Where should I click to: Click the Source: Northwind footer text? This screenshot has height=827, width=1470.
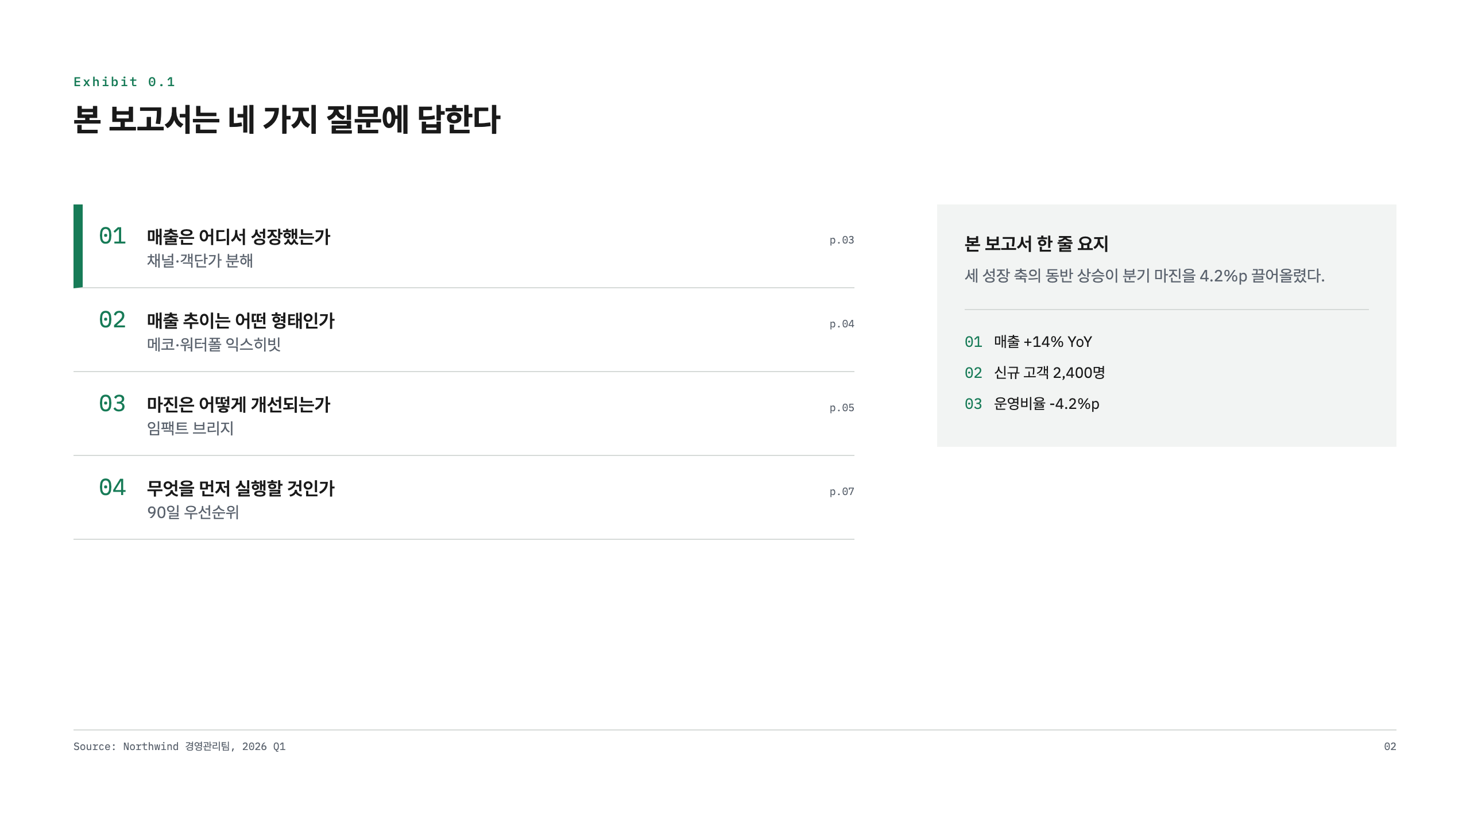click(179, 747)
